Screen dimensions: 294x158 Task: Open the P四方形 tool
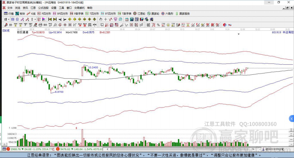[44, 14]
